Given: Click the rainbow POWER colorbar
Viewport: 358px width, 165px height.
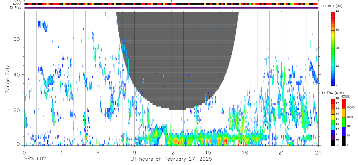Looking at the screenshot, I should [333, 48].
